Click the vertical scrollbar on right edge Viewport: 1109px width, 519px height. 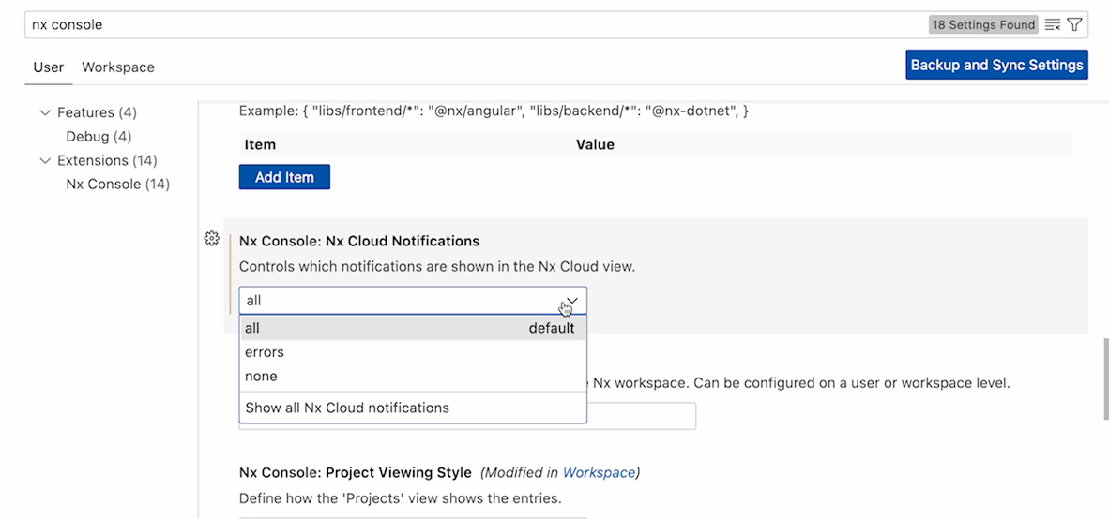[x=1103, y=378]
